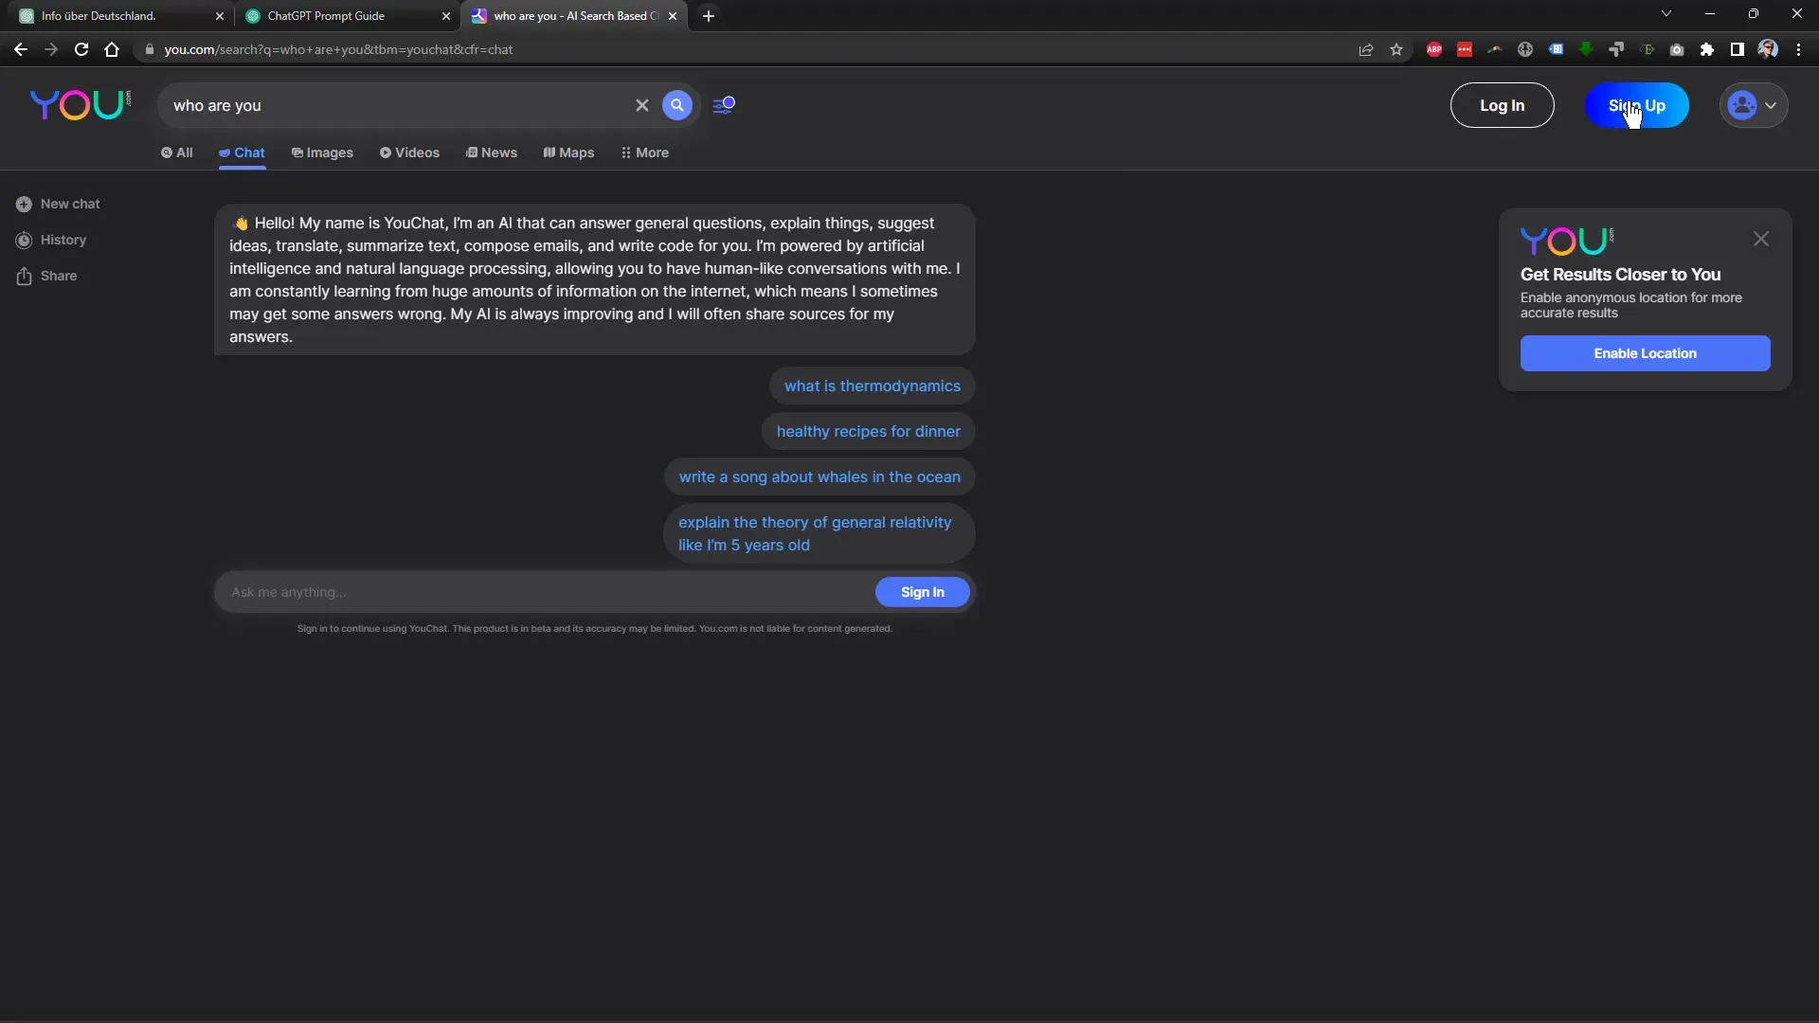Select the Chat tab

click(240, 153)
